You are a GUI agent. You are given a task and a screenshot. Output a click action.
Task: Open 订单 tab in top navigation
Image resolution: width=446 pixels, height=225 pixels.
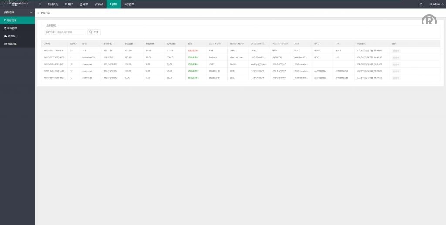tap(84, 4)
